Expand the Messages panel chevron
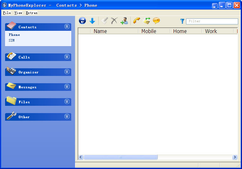242x169 pixels. point(67,87)
